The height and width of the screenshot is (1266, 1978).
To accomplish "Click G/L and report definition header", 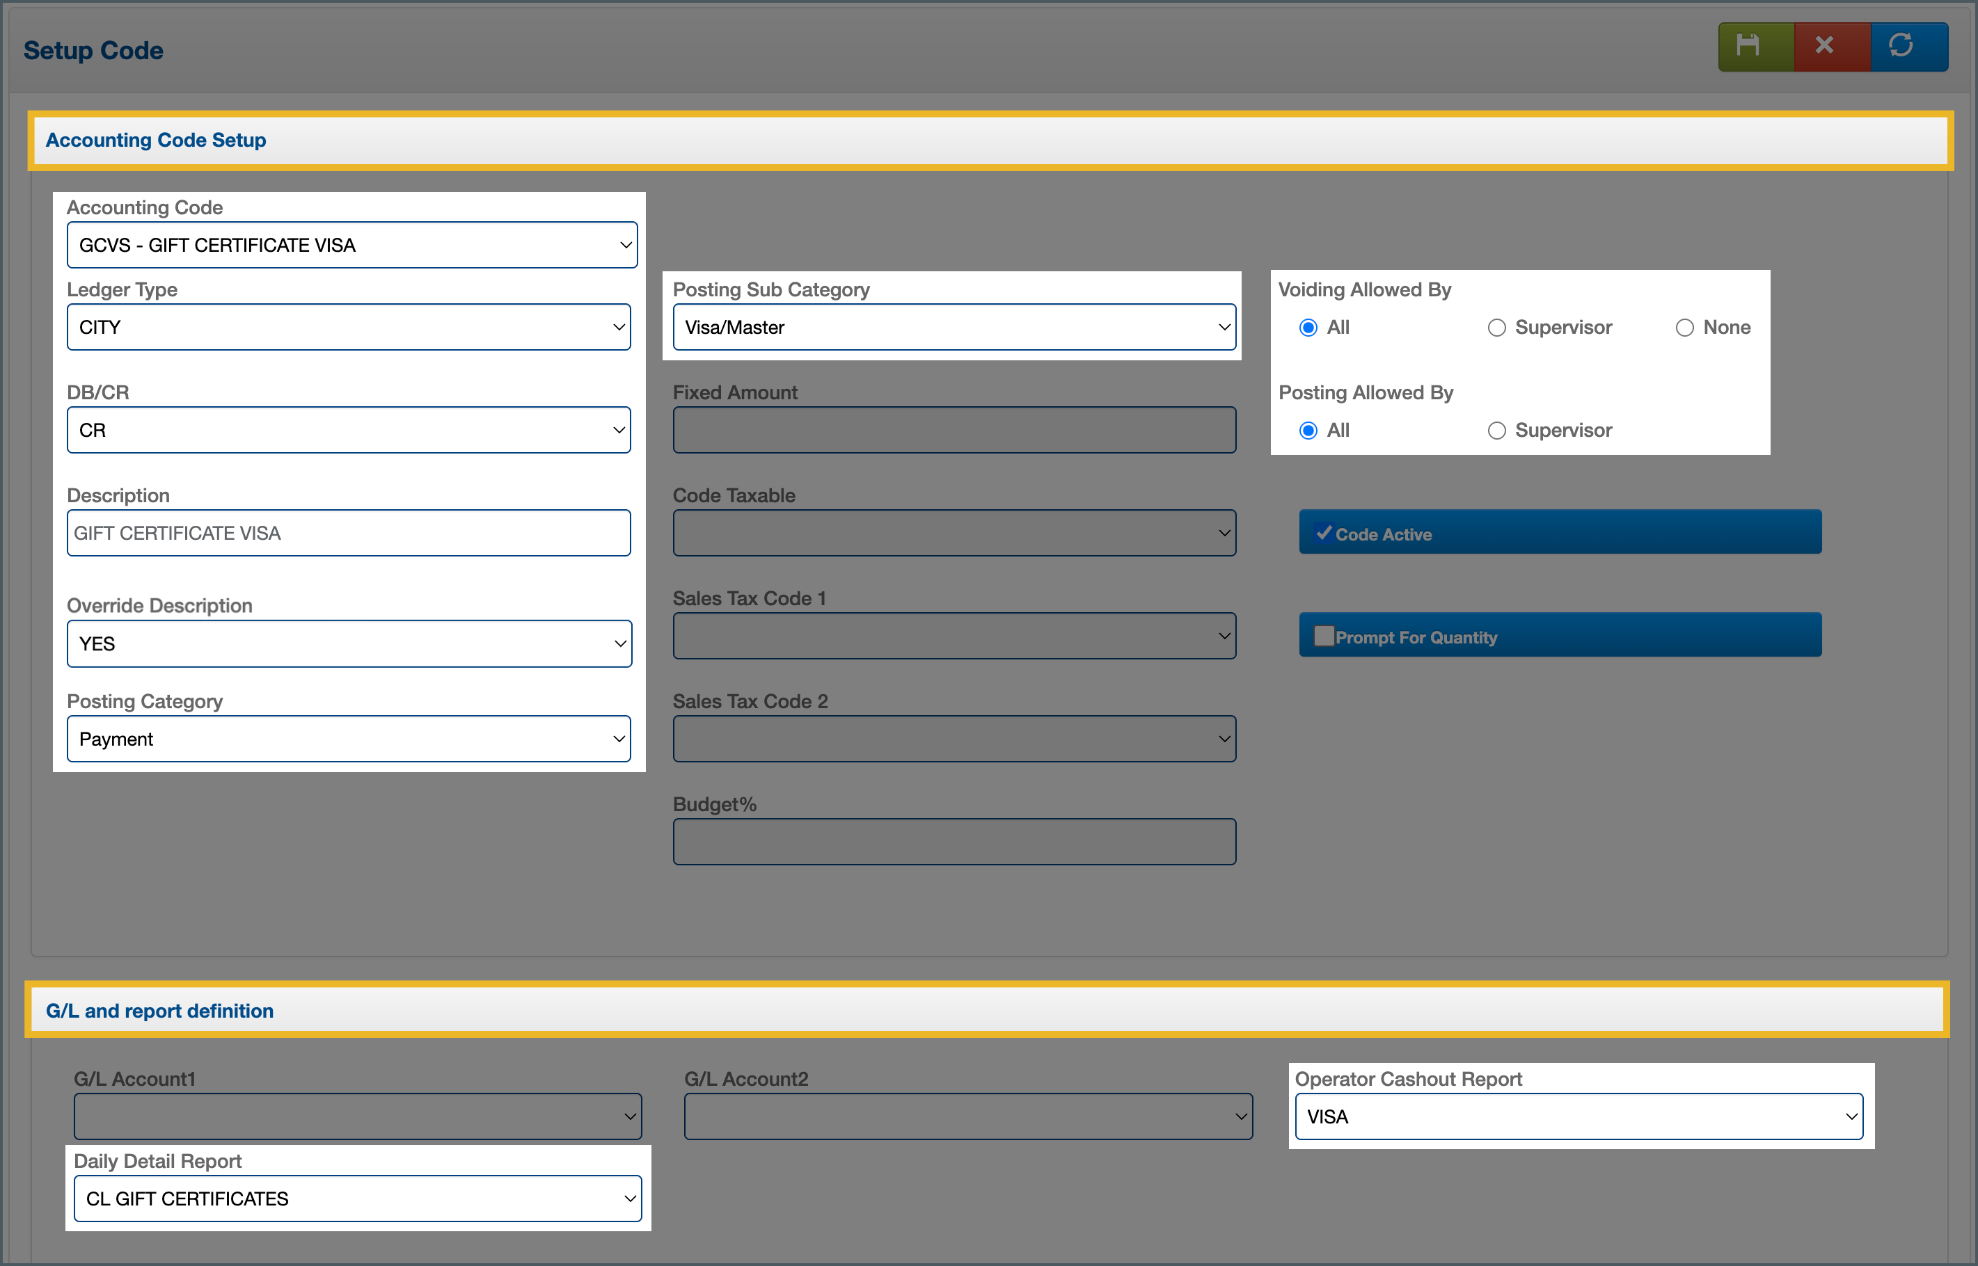I will click(159, 1011).
